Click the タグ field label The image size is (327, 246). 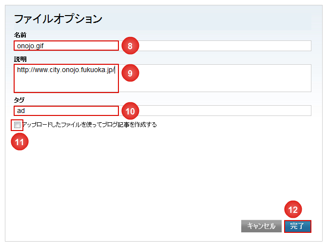[19, 100]
